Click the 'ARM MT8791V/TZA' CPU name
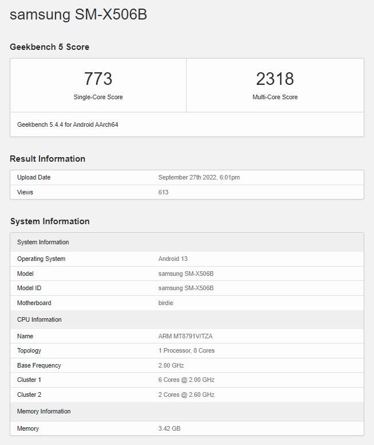This screenshot has width=374, height=445. click(x=185, y=336)
